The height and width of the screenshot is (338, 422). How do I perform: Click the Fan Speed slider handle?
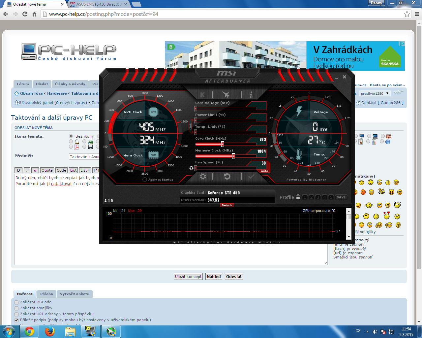(196, 168)
